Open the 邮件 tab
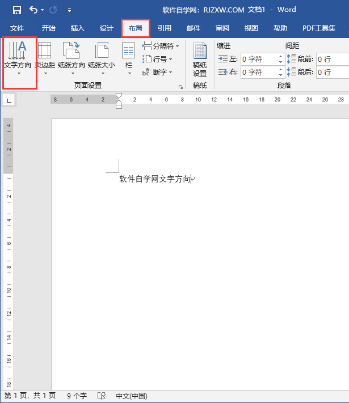 [194, 28]
